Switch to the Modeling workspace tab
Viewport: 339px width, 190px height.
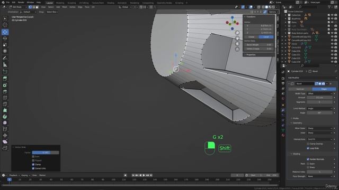(x=60, y=3)
